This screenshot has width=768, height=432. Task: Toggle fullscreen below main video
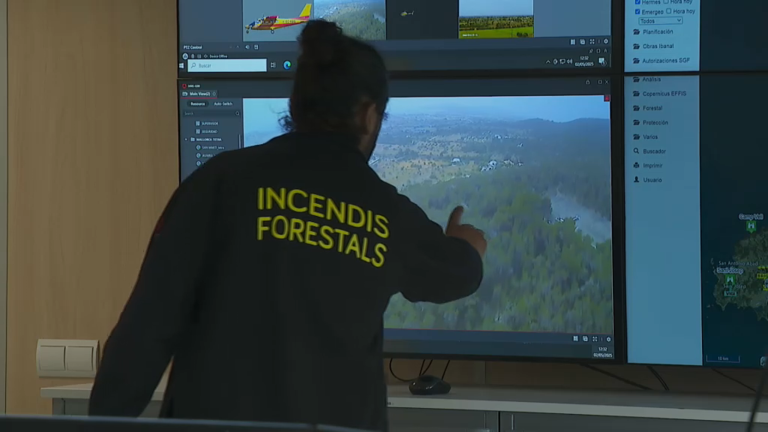pyautogui.click(x=595, y=339)
